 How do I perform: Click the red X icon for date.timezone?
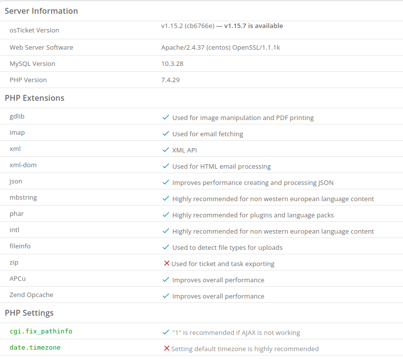coord(166,349)
